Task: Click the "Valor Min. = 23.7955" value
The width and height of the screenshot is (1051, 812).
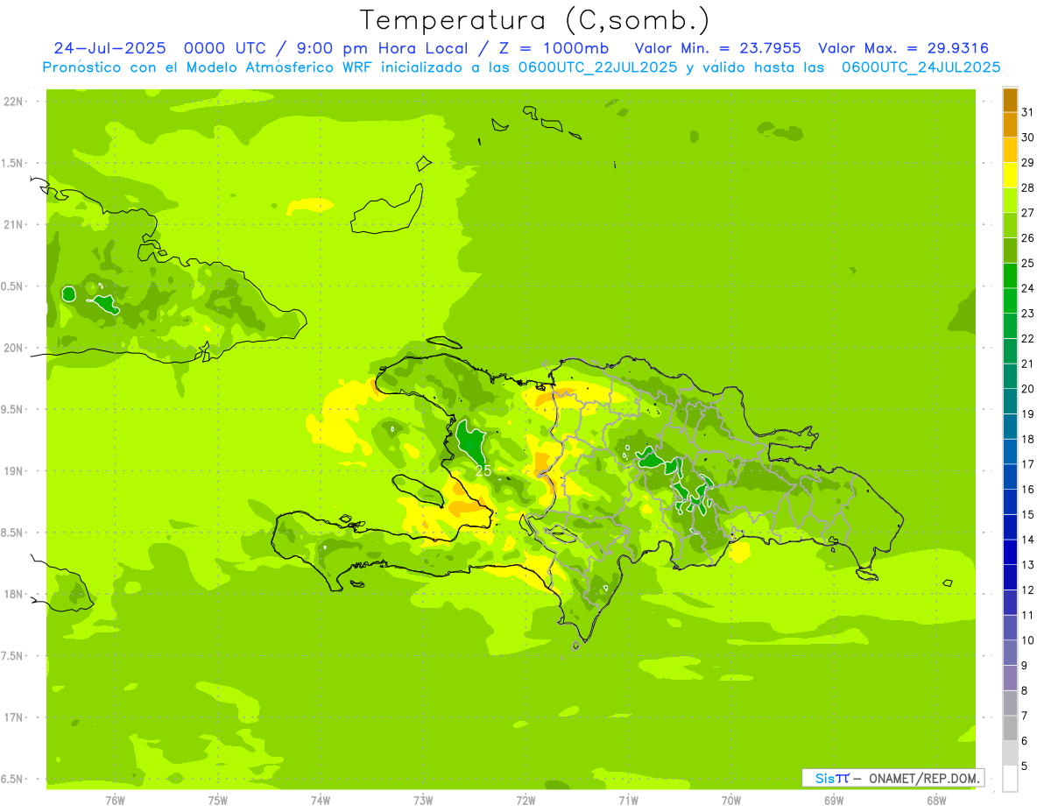Action: click(717, 48)
